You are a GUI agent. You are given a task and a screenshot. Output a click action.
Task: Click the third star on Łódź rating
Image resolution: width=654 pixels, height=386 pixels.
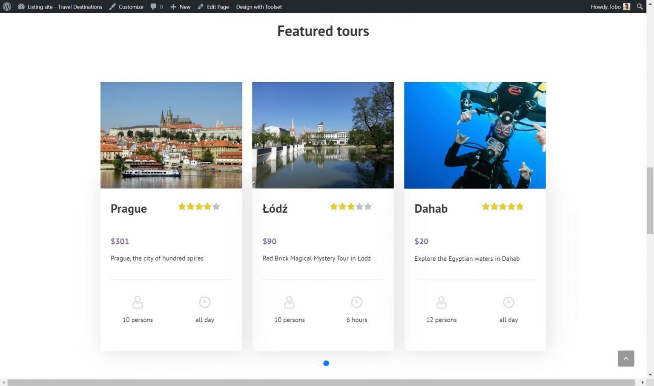[350, 206]
